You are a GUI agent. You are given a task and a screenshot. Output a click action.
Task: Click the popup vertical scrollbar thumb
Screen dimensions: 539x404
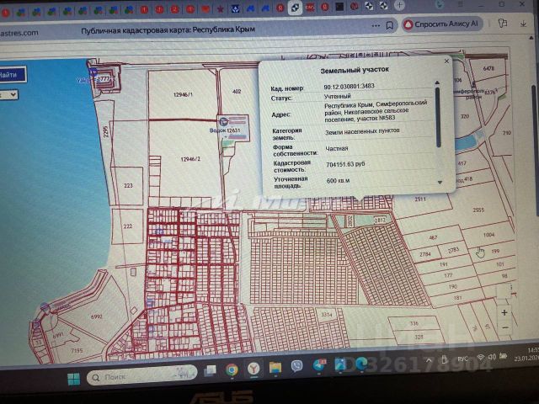click(x=438, y=117)
